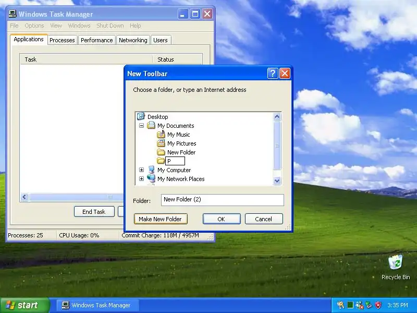Select My Documents in the tree
This screenshot has height=313, width=417.
tap(176, 126)
